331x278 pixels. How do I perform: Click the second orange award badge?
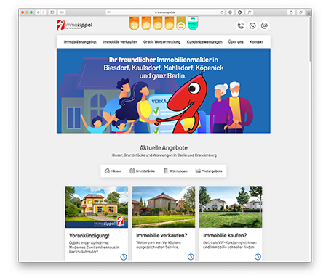point(146,23)
